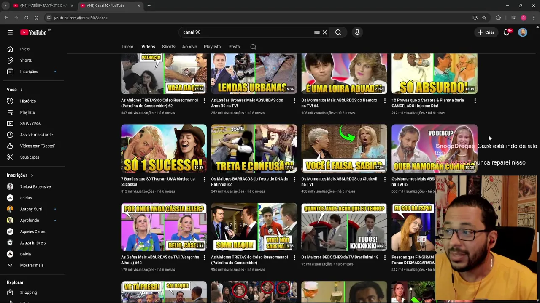Open the on-screen keyboard icon in search

pos(317,32)
